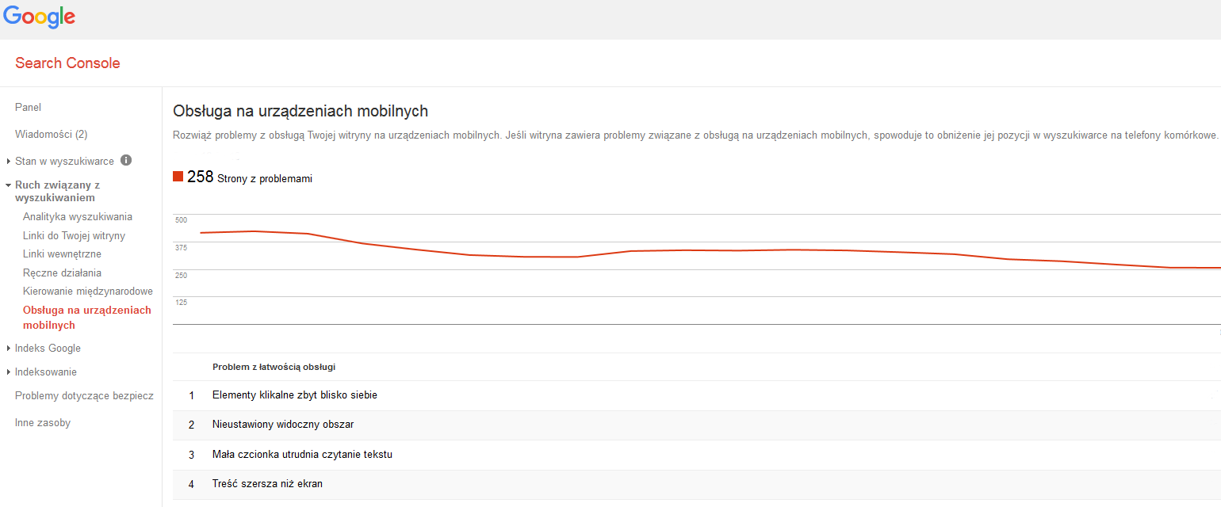Collapse the Ruch związany z wyszukiwaniem section
Viewport: 1221px width, 507px height.
(9, 185)
